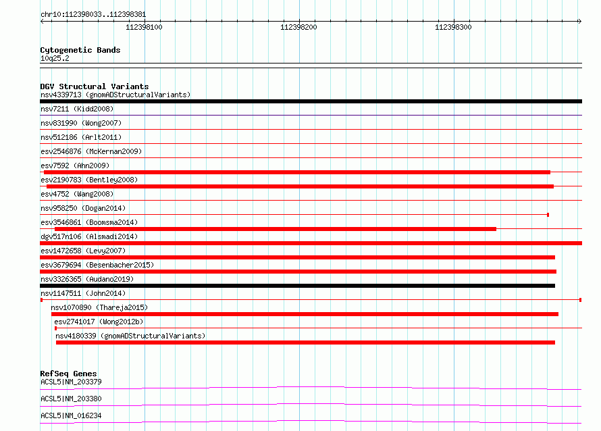Click the red bar for nsv1070890
The image size is (601, 431).
[x=305, y=314]
